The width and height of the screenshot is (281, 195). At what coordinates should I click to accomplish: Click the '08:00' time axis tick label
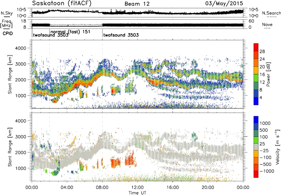pyautogui.click(x=102, y=188)
